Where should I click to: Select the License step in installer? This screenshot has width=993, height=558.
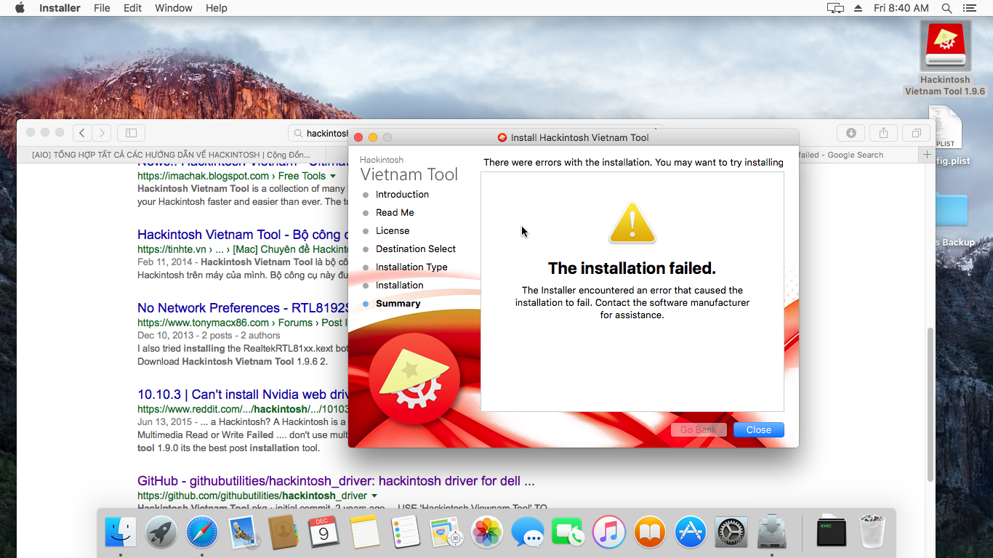(393, 230)
